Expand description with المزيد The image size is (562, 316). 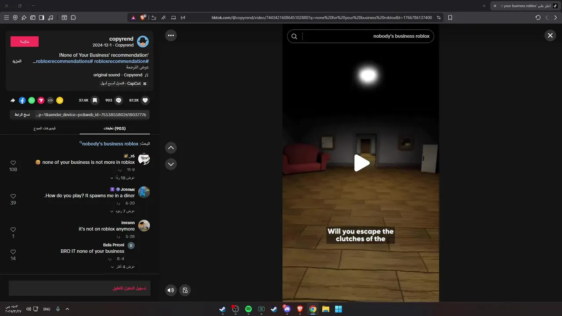pyautogui.click(x=17, y=61)
